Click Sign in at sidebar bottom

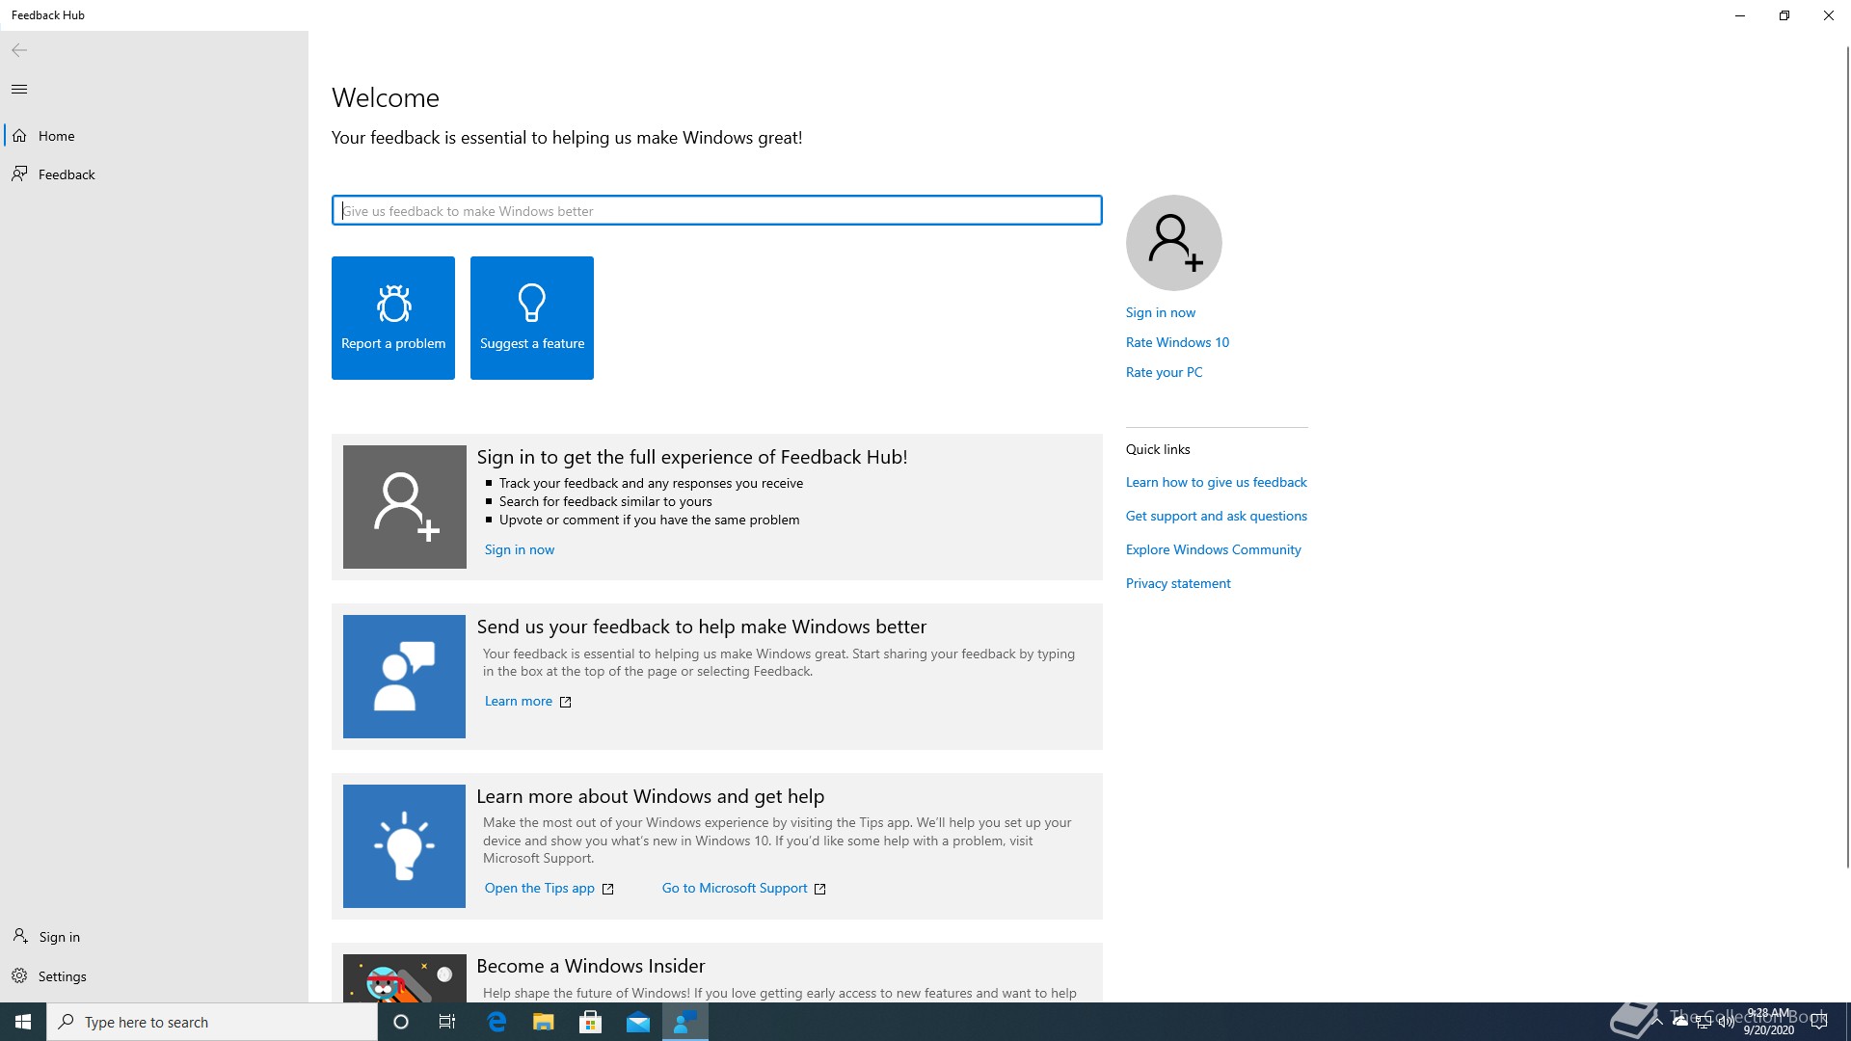tap(59, 937)
